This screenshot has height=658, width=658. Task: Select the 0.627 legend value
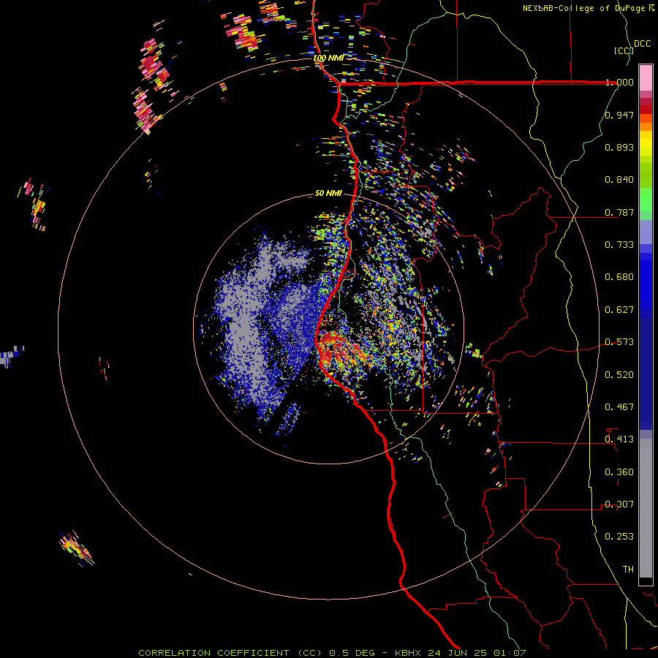click(619, 310)
